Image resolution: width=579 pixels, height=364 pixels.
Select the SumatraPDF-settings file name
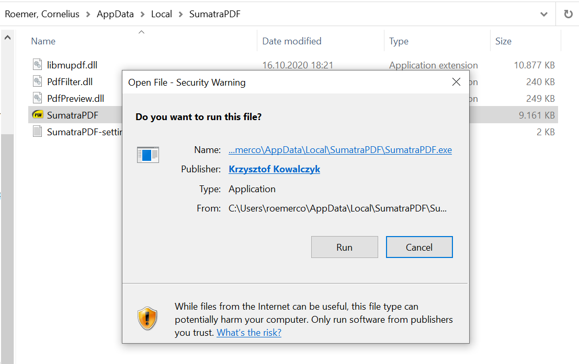85,132
